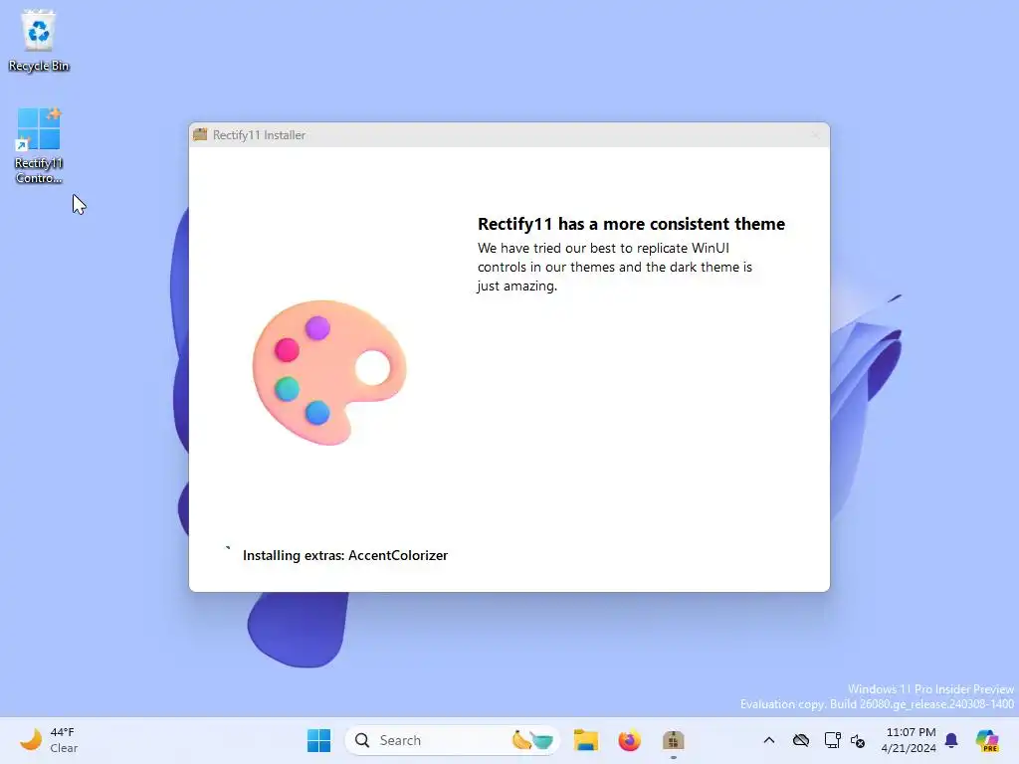
Task: Close the Rectify11 Installer window
Action: (x=816, y=135)
